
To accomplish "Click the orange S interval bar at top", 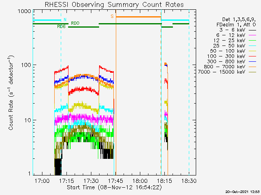I will click(139, 17).
